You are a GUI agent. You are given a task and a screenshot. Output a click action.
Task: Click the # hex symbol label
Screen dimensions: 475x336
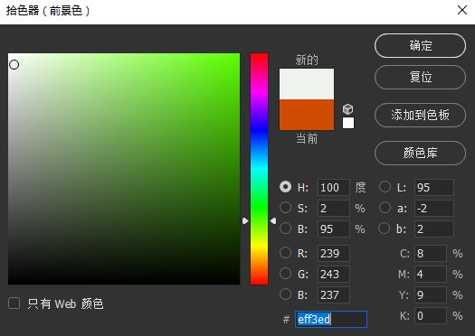[x=286, y=320]
